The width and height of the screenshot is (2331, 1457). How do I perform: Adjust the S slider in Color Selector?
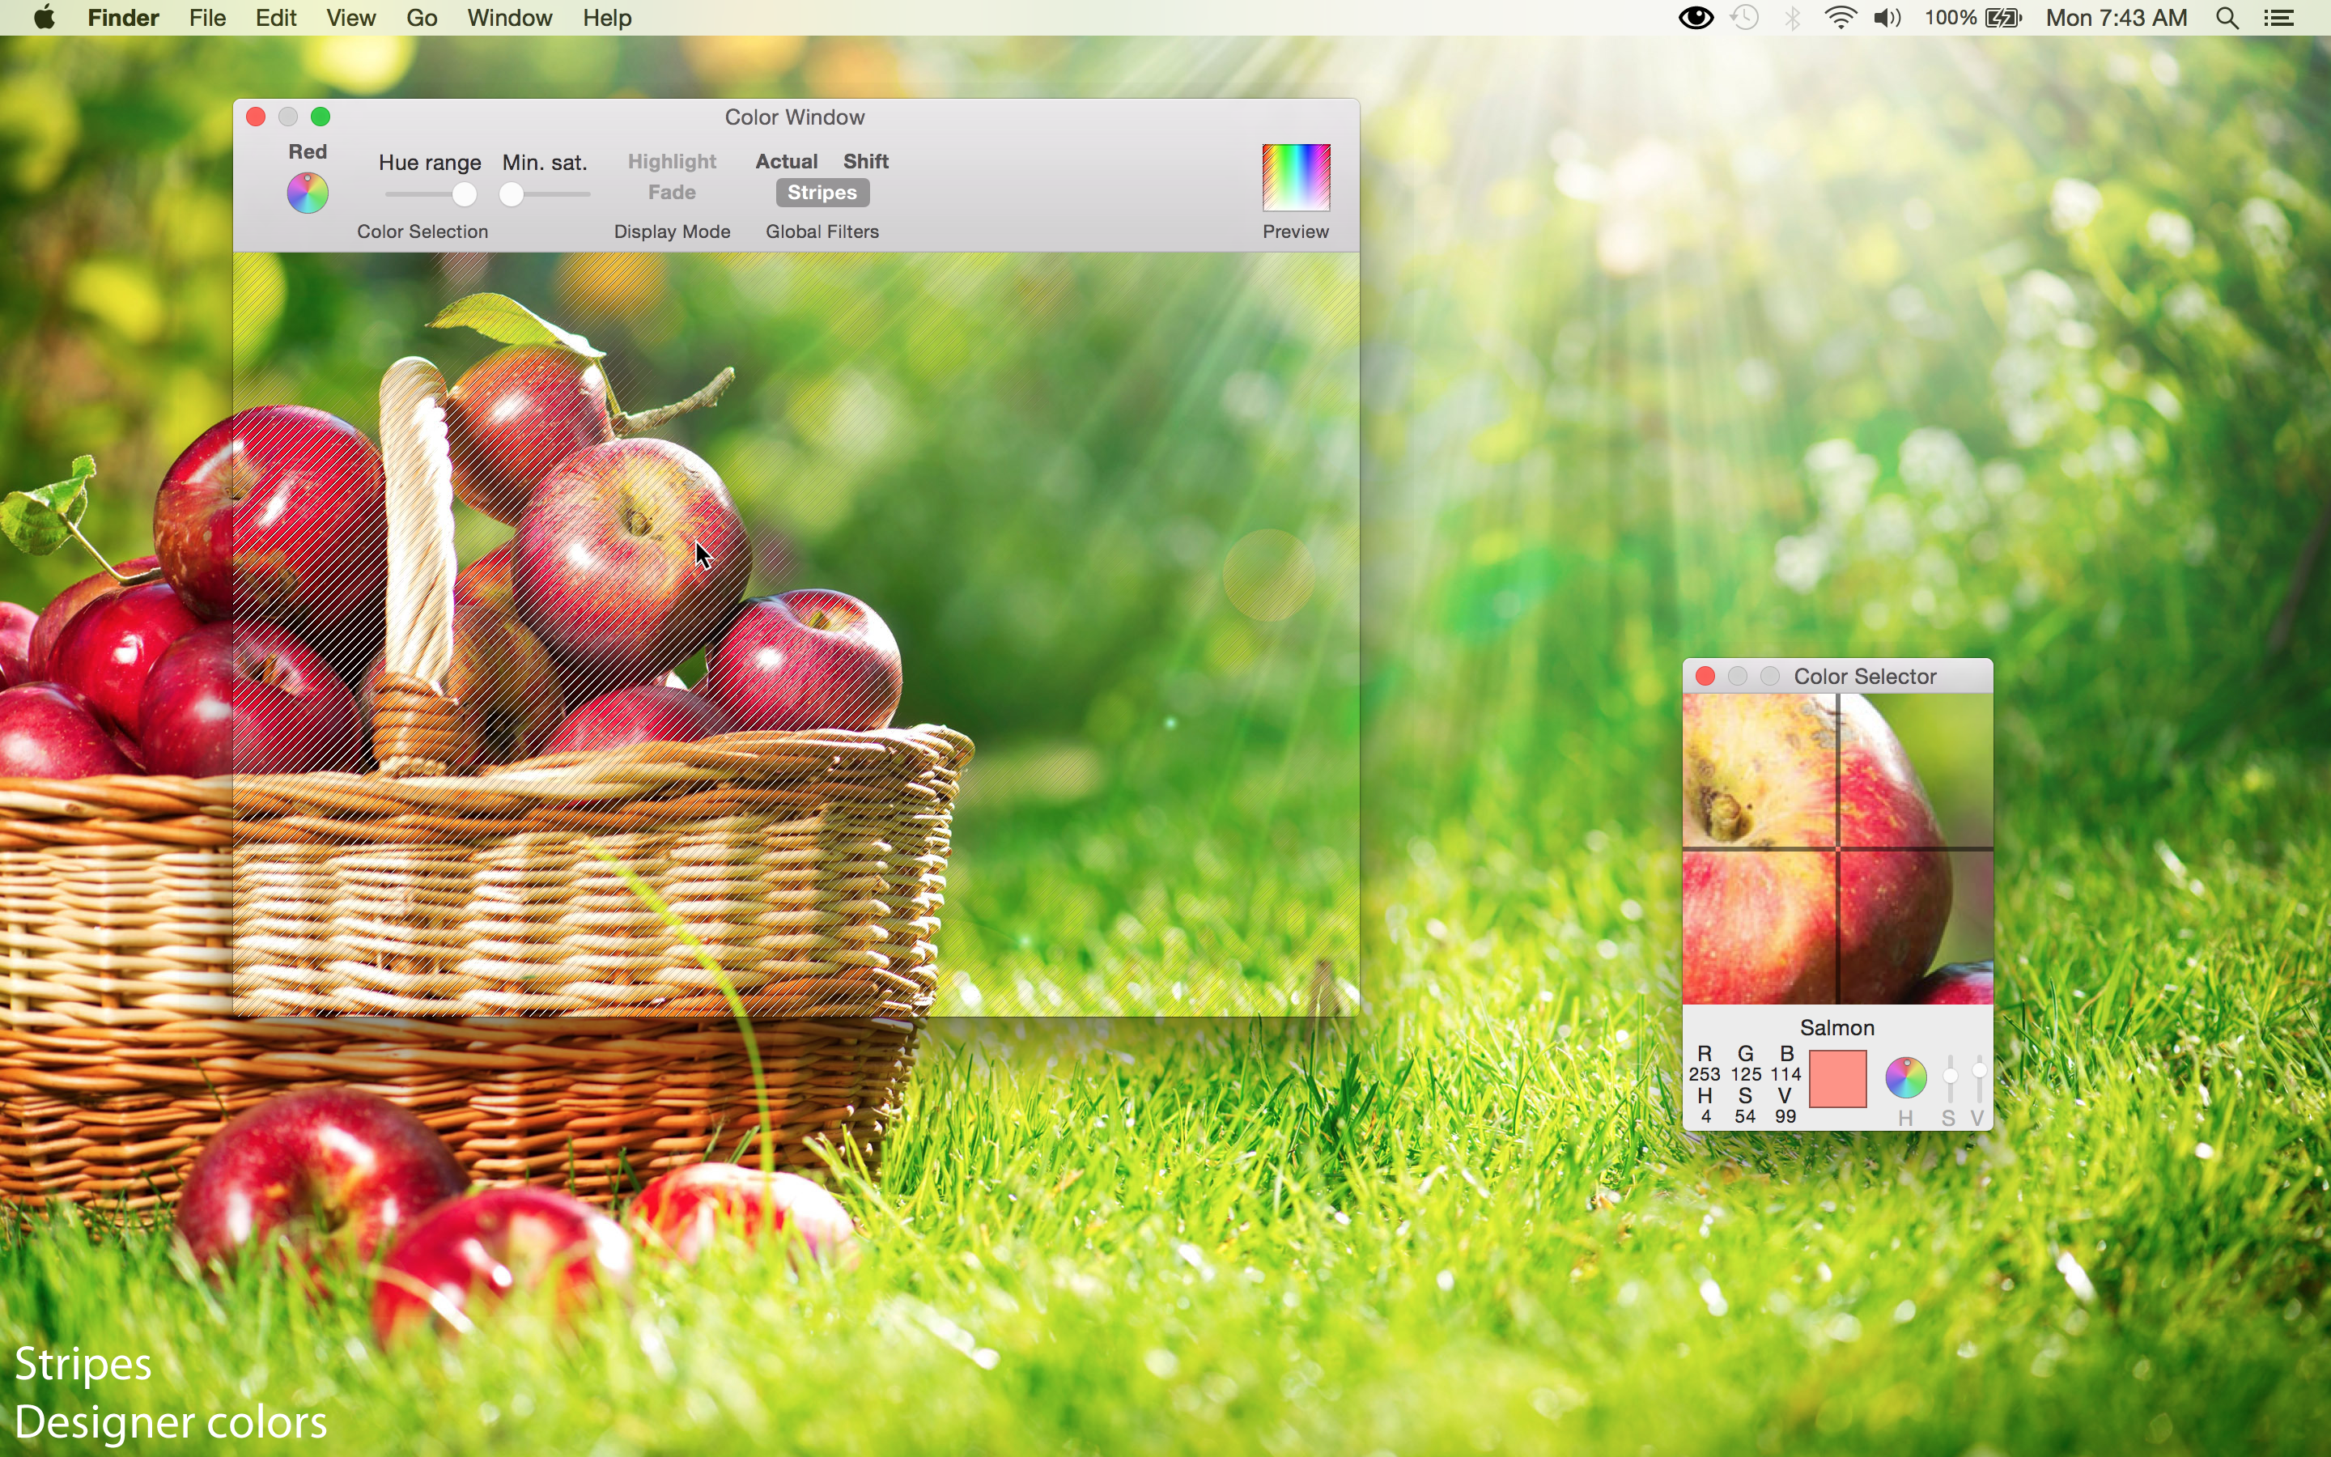[x=1950, y=1078]
